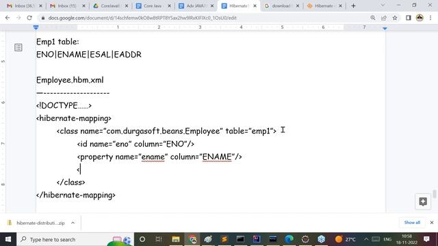The height and width of the screenshot is (246, 438).
Task: Open the Windows Start menu
Action: tap(8, 239)
